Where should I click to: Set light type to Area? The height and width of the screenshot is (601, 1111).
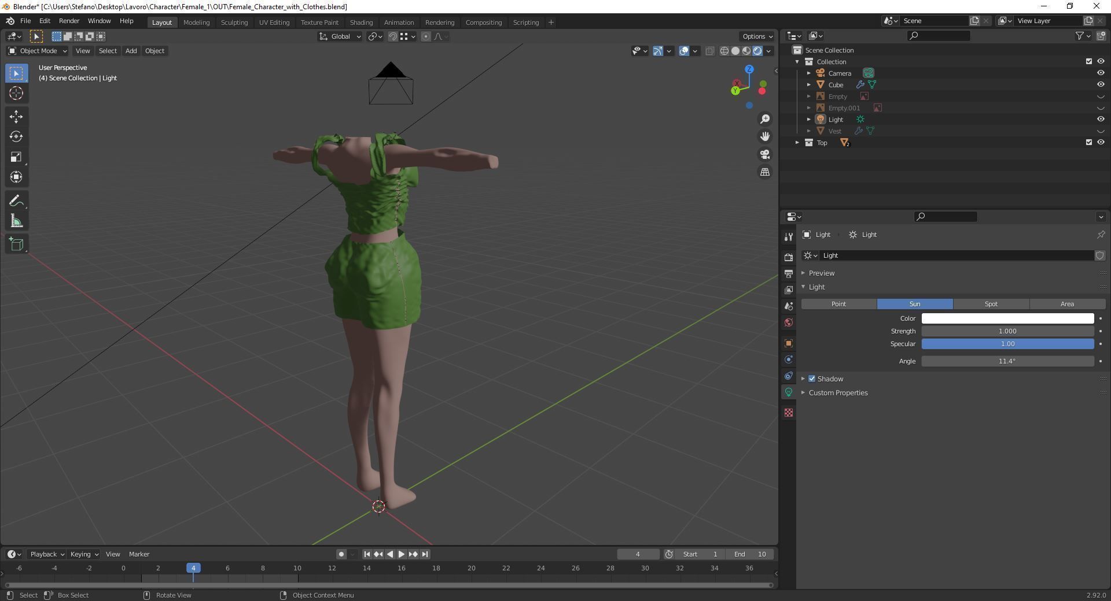coord(1067,304)
